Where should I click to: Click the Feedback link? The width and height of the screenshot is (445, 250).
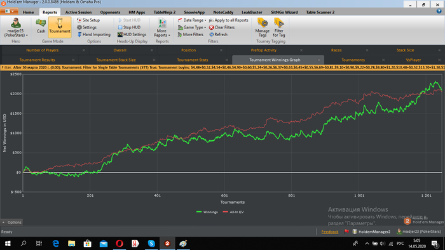click(330, 232)
